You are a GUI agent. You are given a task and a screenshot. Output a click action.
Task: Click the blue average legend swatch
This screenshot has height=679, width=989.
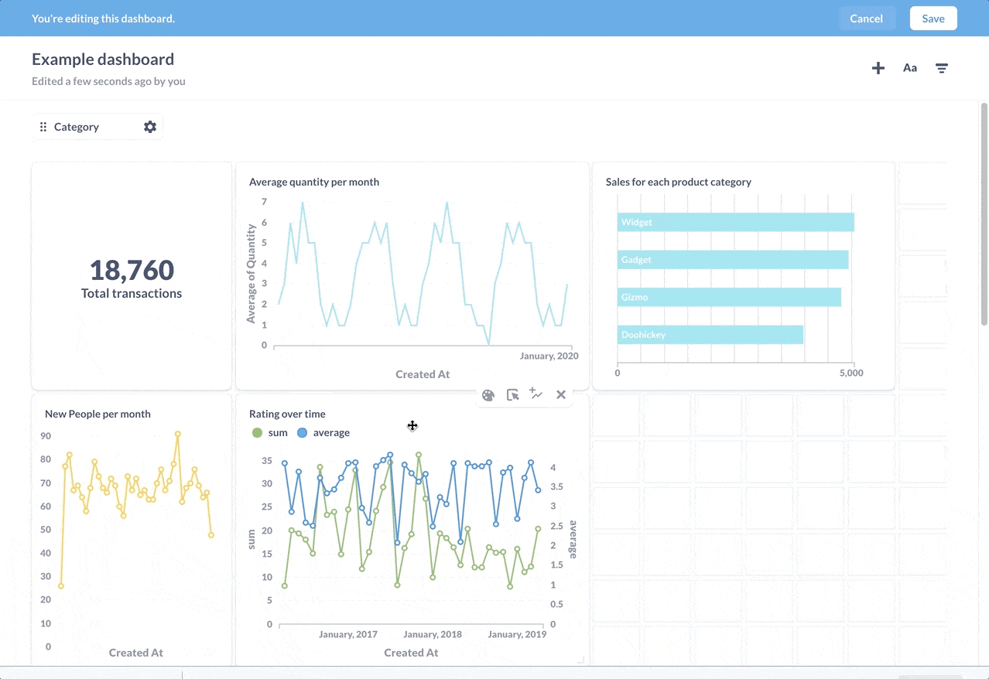click(x=303, y=433)
